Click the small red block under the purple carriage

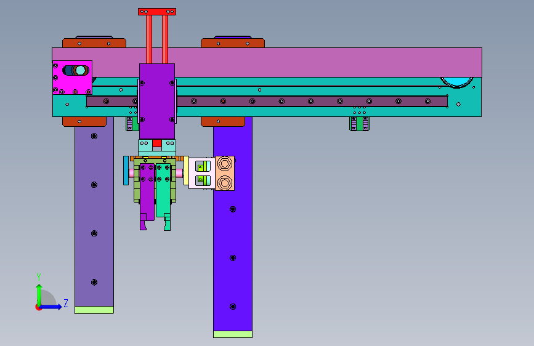157,143
